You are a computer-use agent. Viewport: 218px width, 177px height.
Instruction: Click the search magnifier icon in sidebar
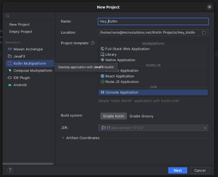coord(8,16)
